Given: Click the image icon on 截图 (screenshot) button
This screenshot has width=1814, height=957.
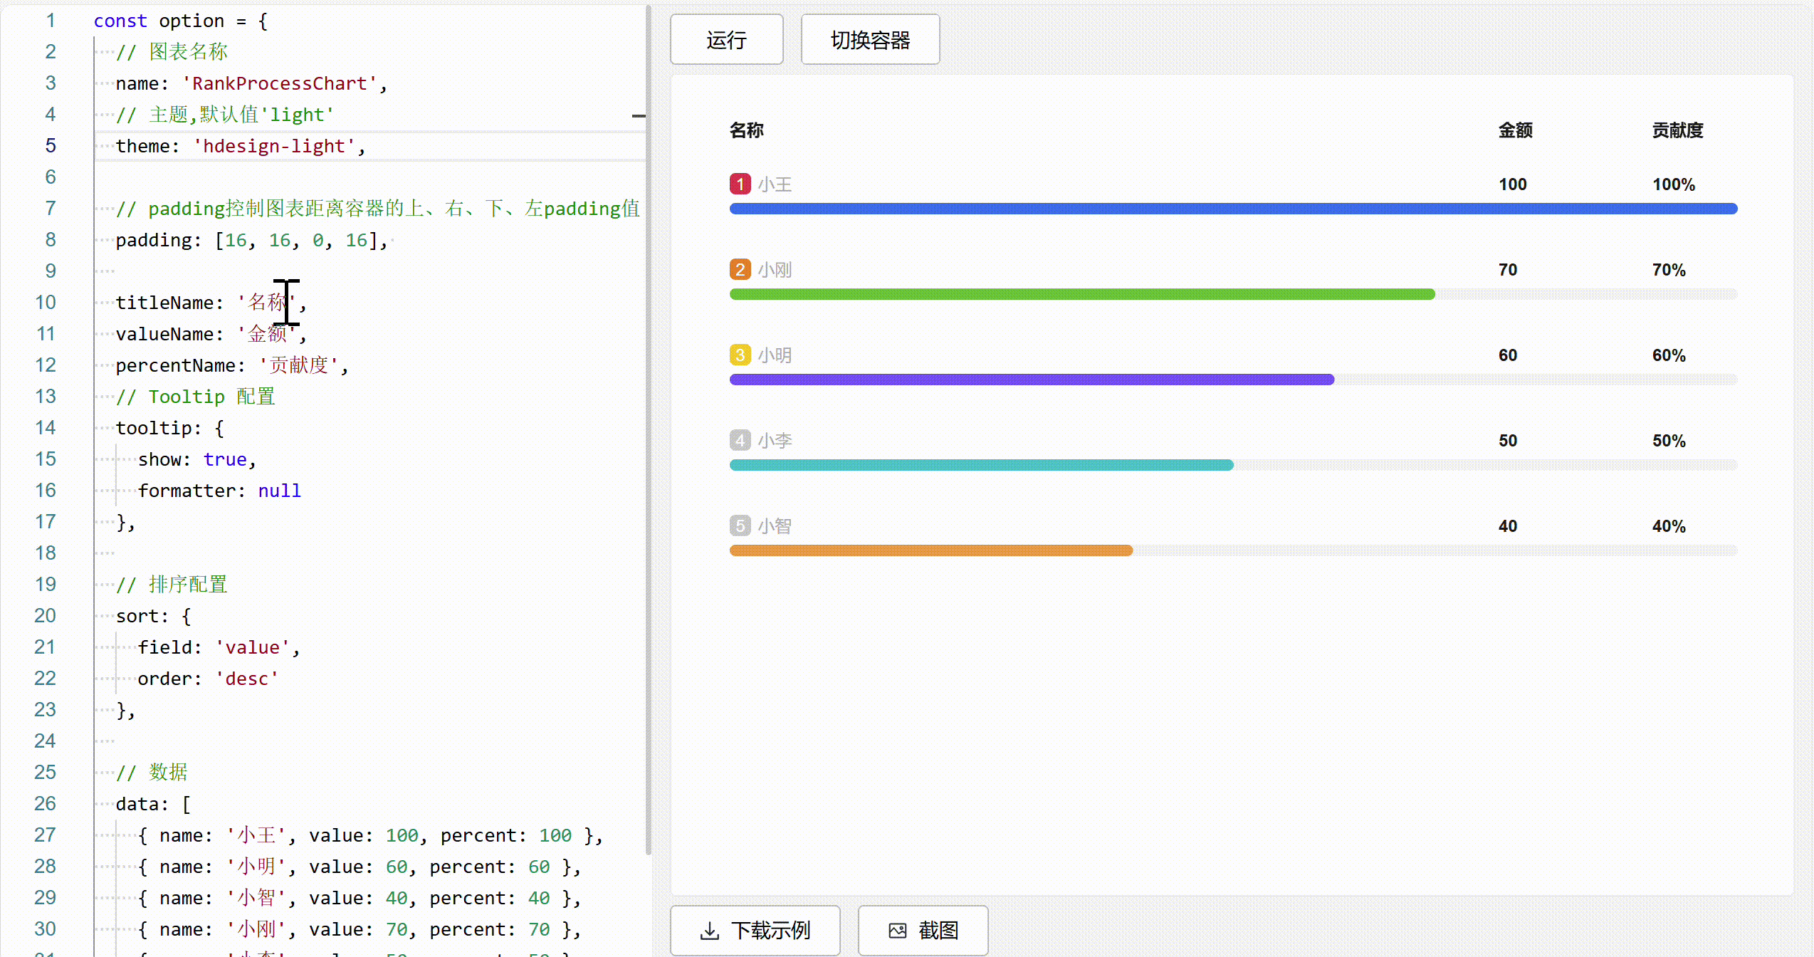Looking at the screenshot, I should pyautogui.click(x=898, y=931).
